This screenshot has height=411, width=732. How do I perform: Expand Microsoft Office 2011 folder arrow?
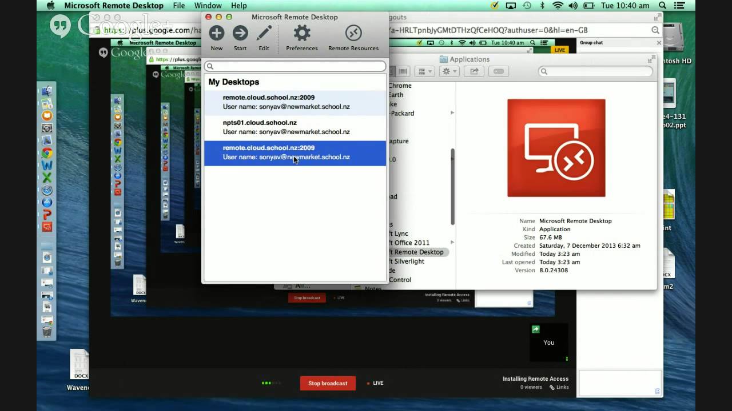click(452, 243)
